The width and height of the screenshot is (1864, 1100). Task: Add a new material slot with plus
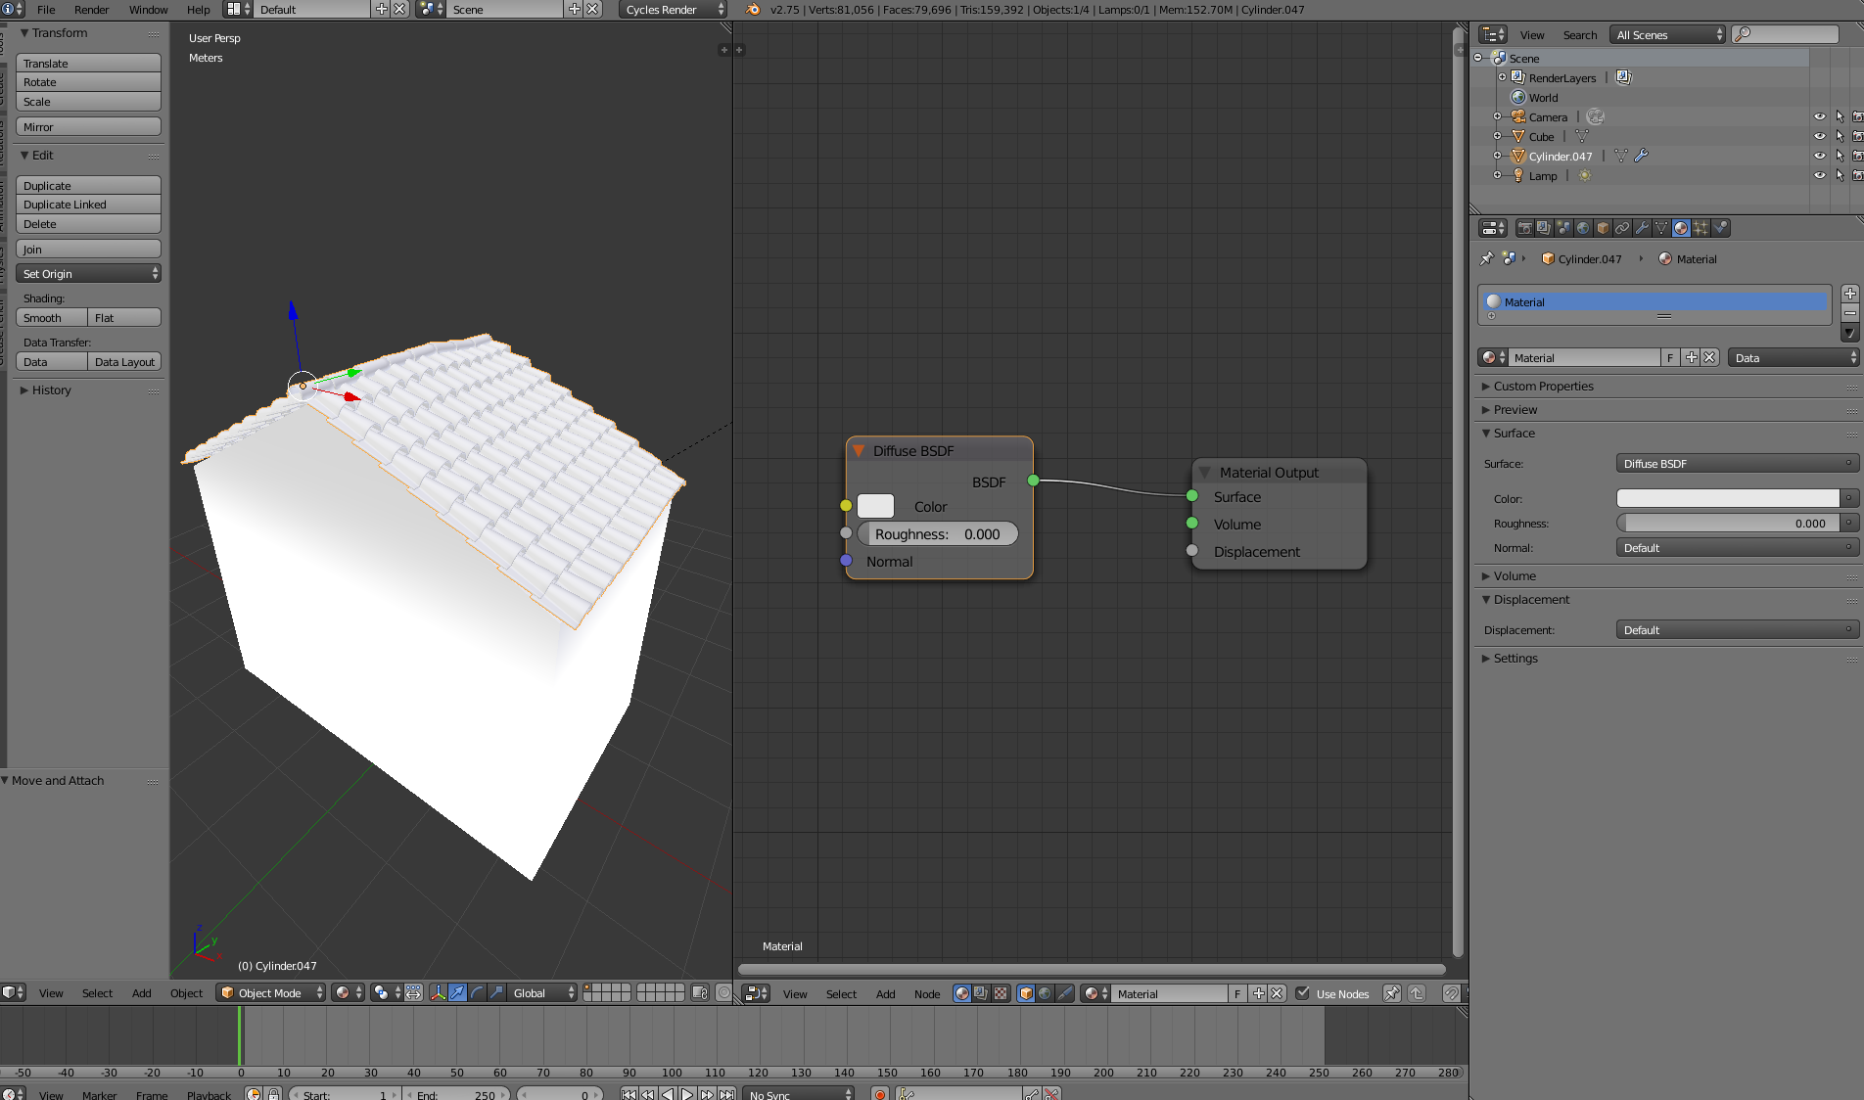coord(1849,294)
